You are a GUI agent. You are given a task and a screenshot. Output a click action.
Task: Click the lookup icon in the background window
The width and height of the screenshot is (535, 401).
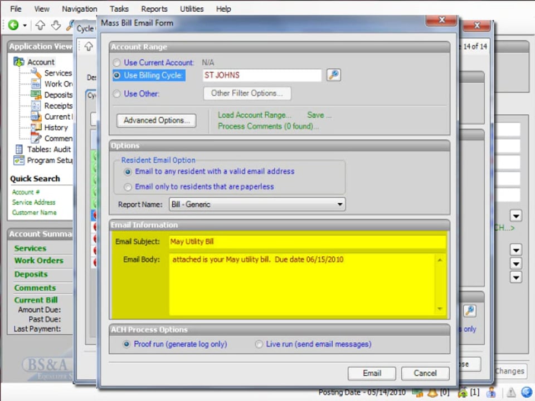coord(469,311)
